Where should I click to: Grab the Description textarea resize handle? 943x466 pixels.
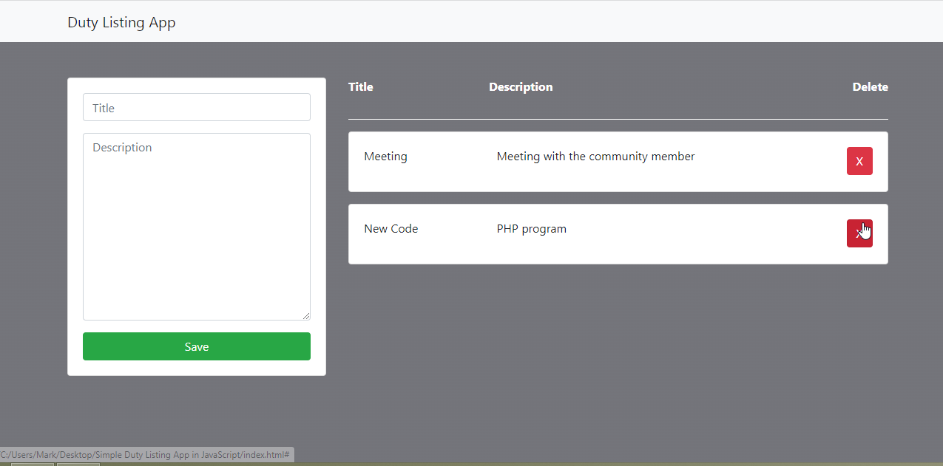(305, 315)
